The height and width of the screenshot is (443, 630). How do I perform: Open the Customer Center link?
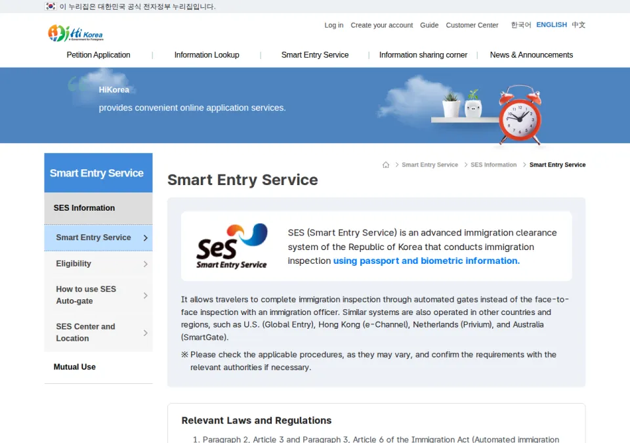tap(472, 25)
